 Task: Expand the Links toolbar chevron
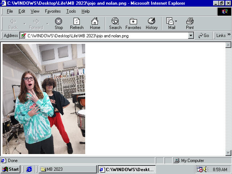click(x=229, y=36)
